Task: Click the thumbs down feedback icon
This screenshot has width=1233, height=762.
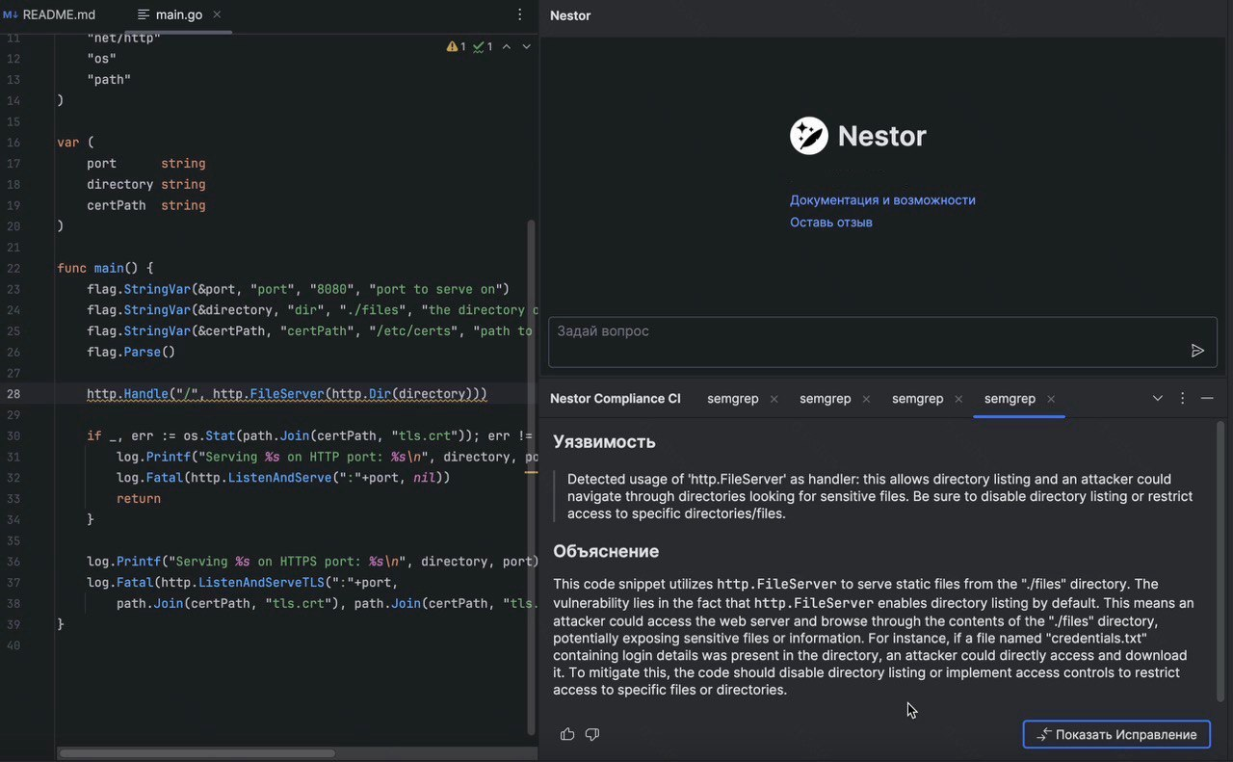Action: pyautogui.click(x=592, y=734)
